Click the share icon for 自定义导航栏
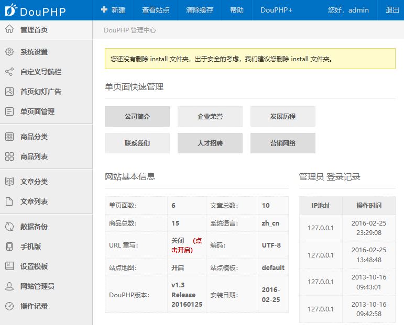Screen dimensions: 404x325 coord(9,72)
